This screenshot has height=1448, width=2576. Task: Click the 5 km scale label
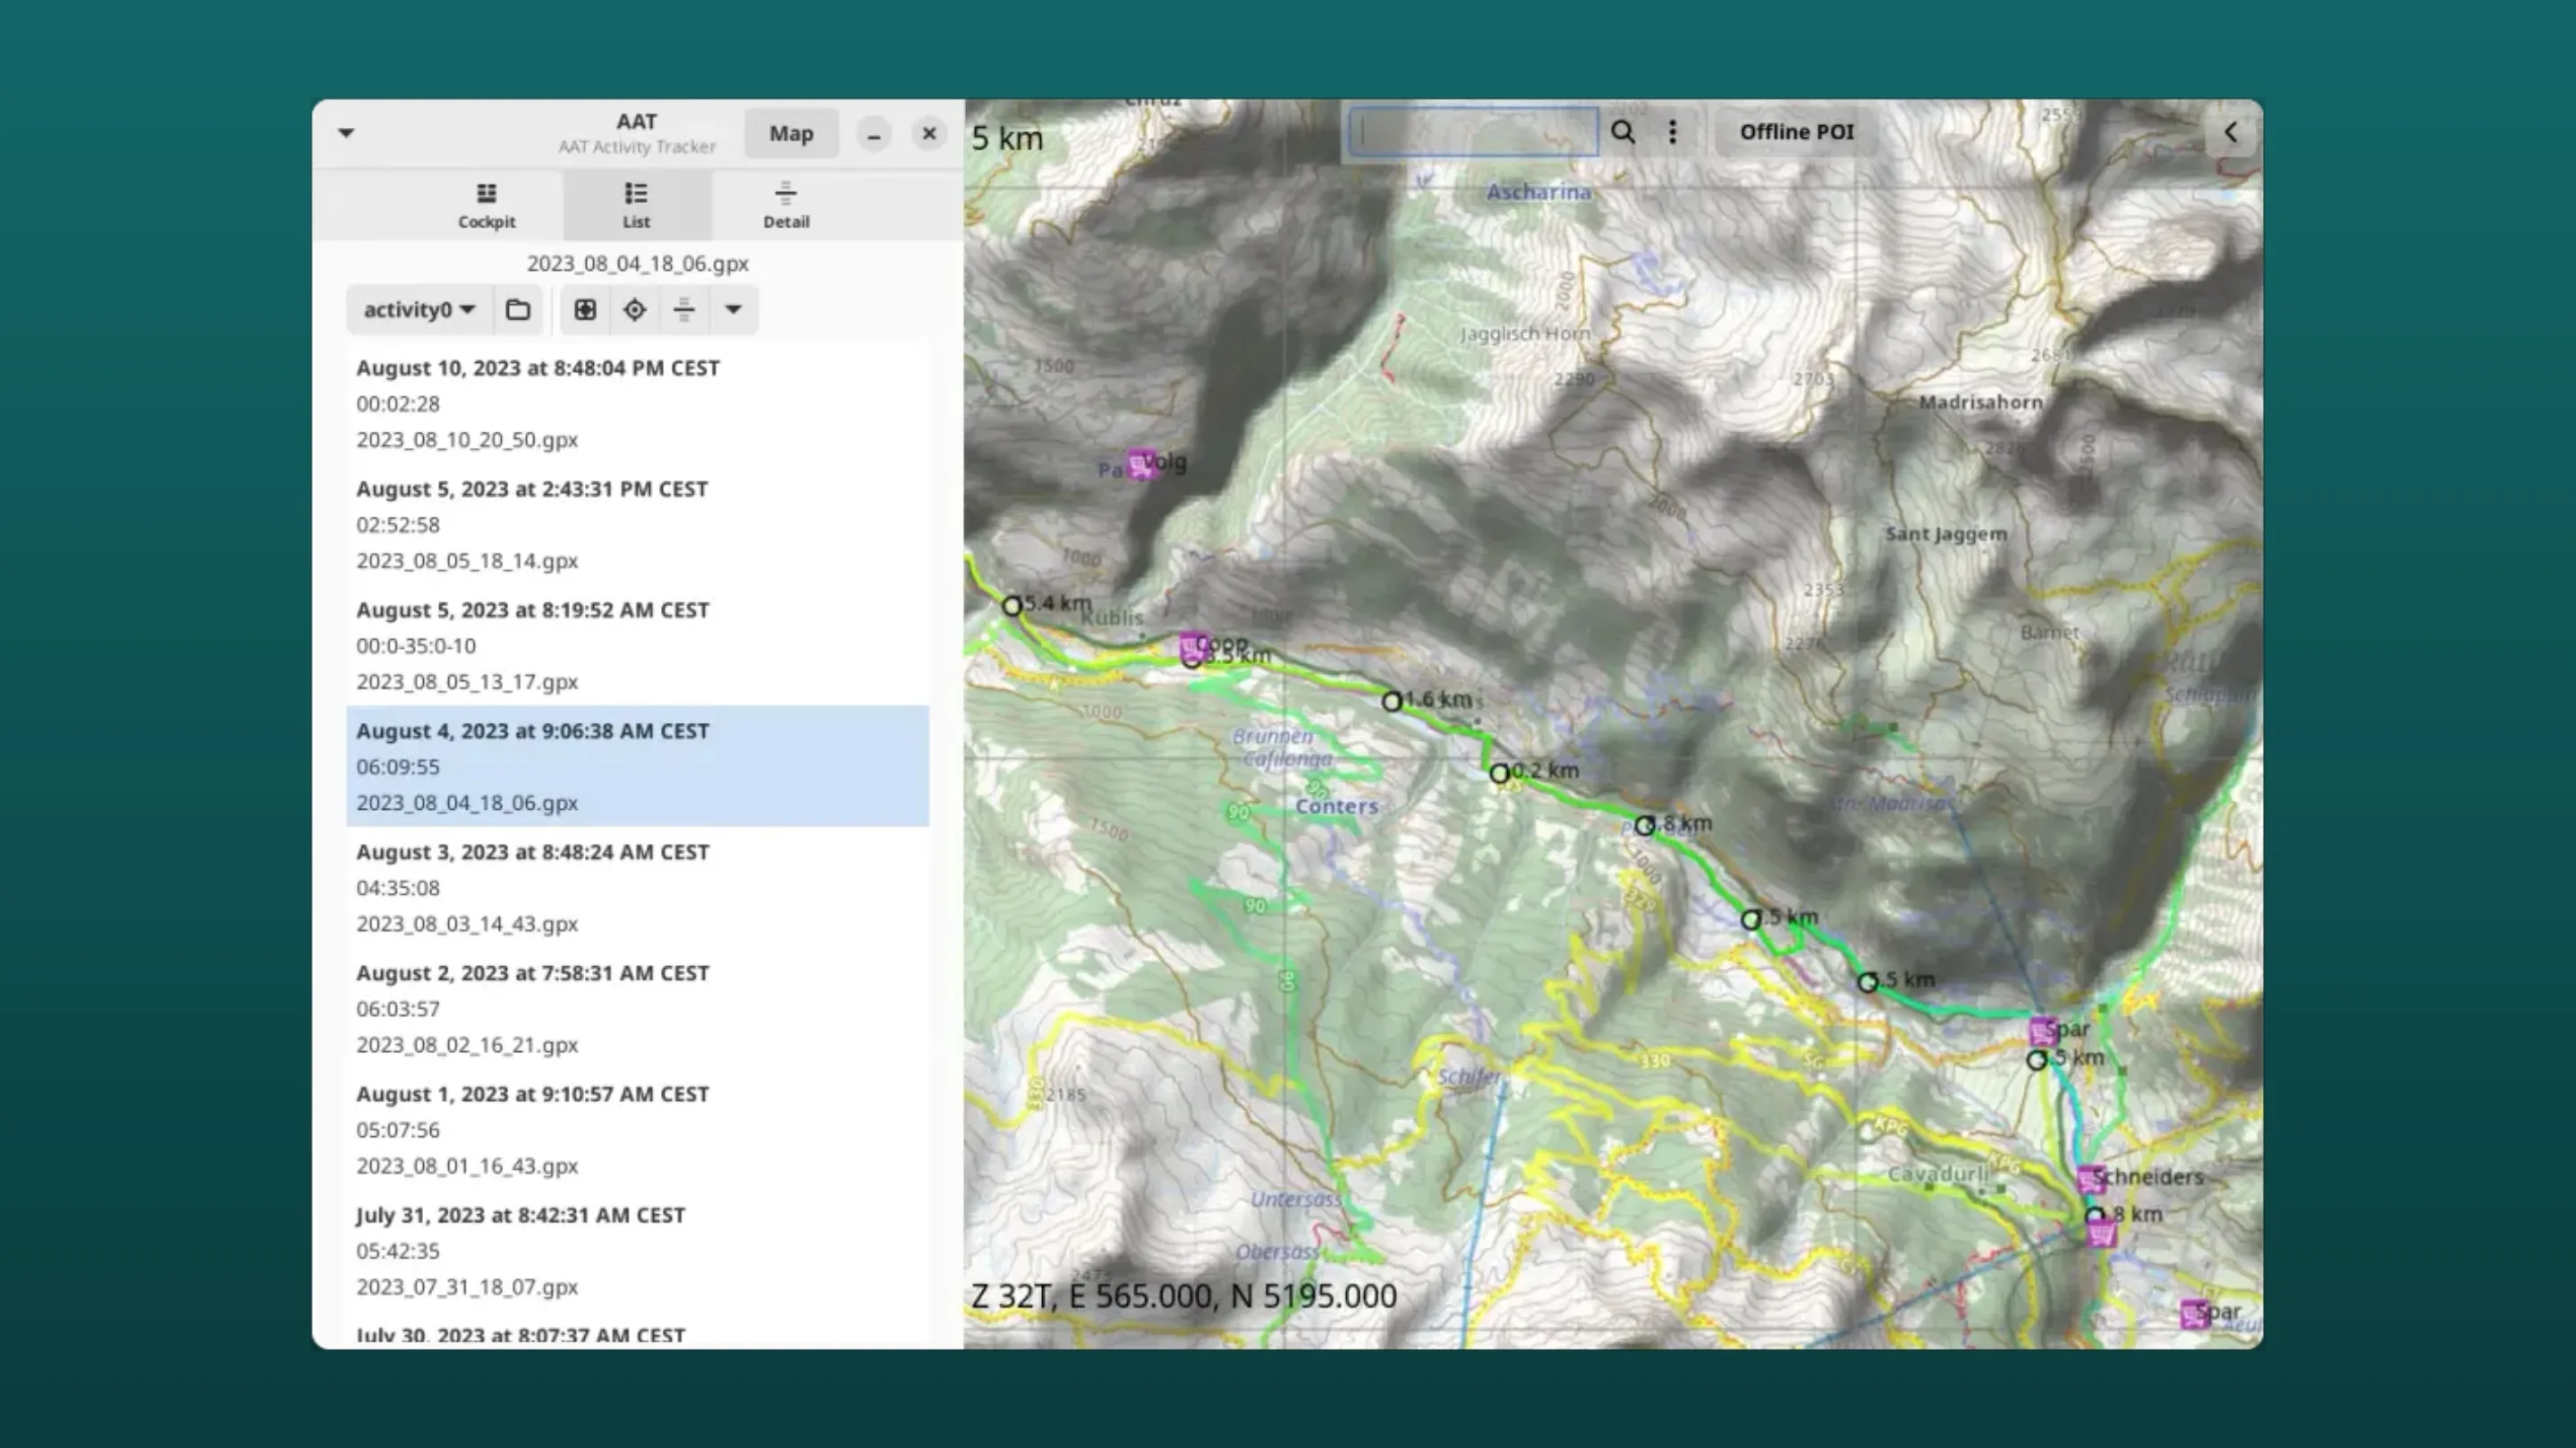(1008, 138)
